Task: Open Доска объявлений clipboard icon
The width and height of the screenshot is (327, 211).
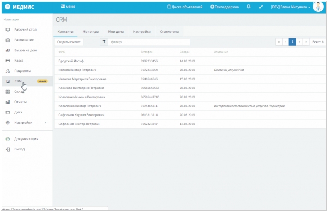Action: click(x=169, y=7)
